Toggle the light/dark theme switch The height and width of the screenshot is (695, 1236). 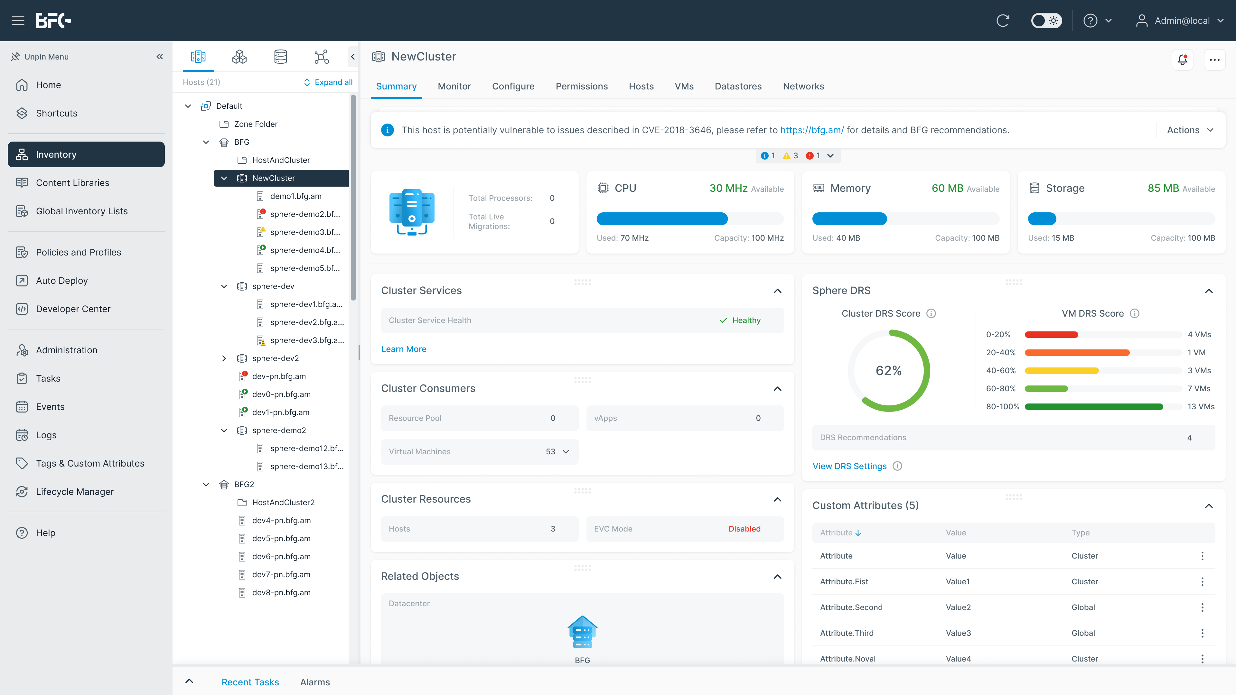pos(1046,21)
